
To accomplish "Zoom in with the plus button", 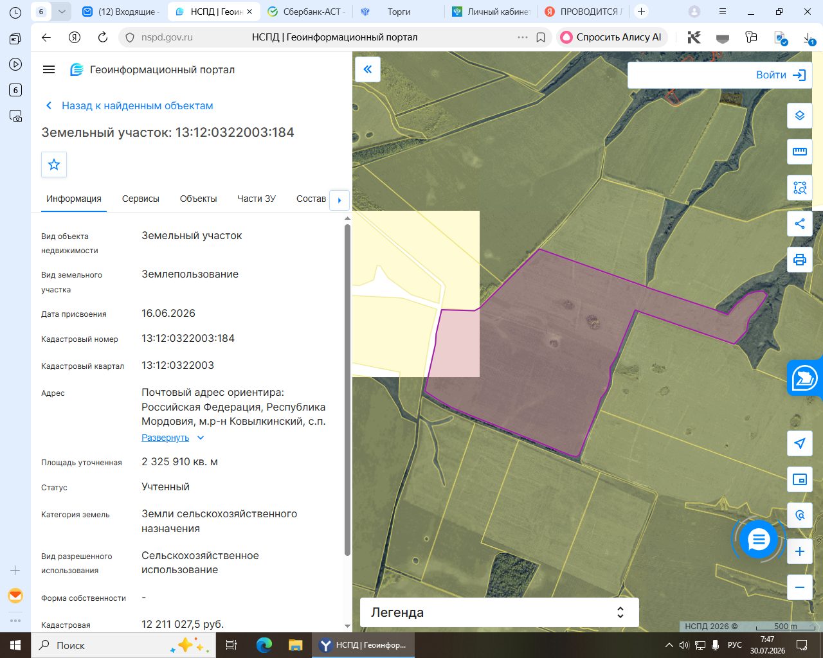I will tap(800, 551).
